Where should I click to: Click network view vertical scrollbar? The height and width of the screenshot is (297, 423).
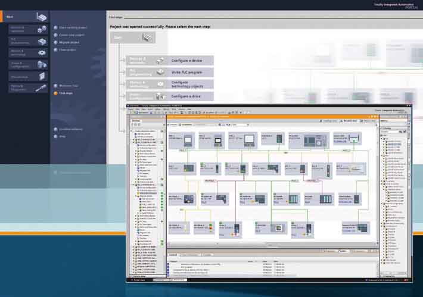(377, 185)
